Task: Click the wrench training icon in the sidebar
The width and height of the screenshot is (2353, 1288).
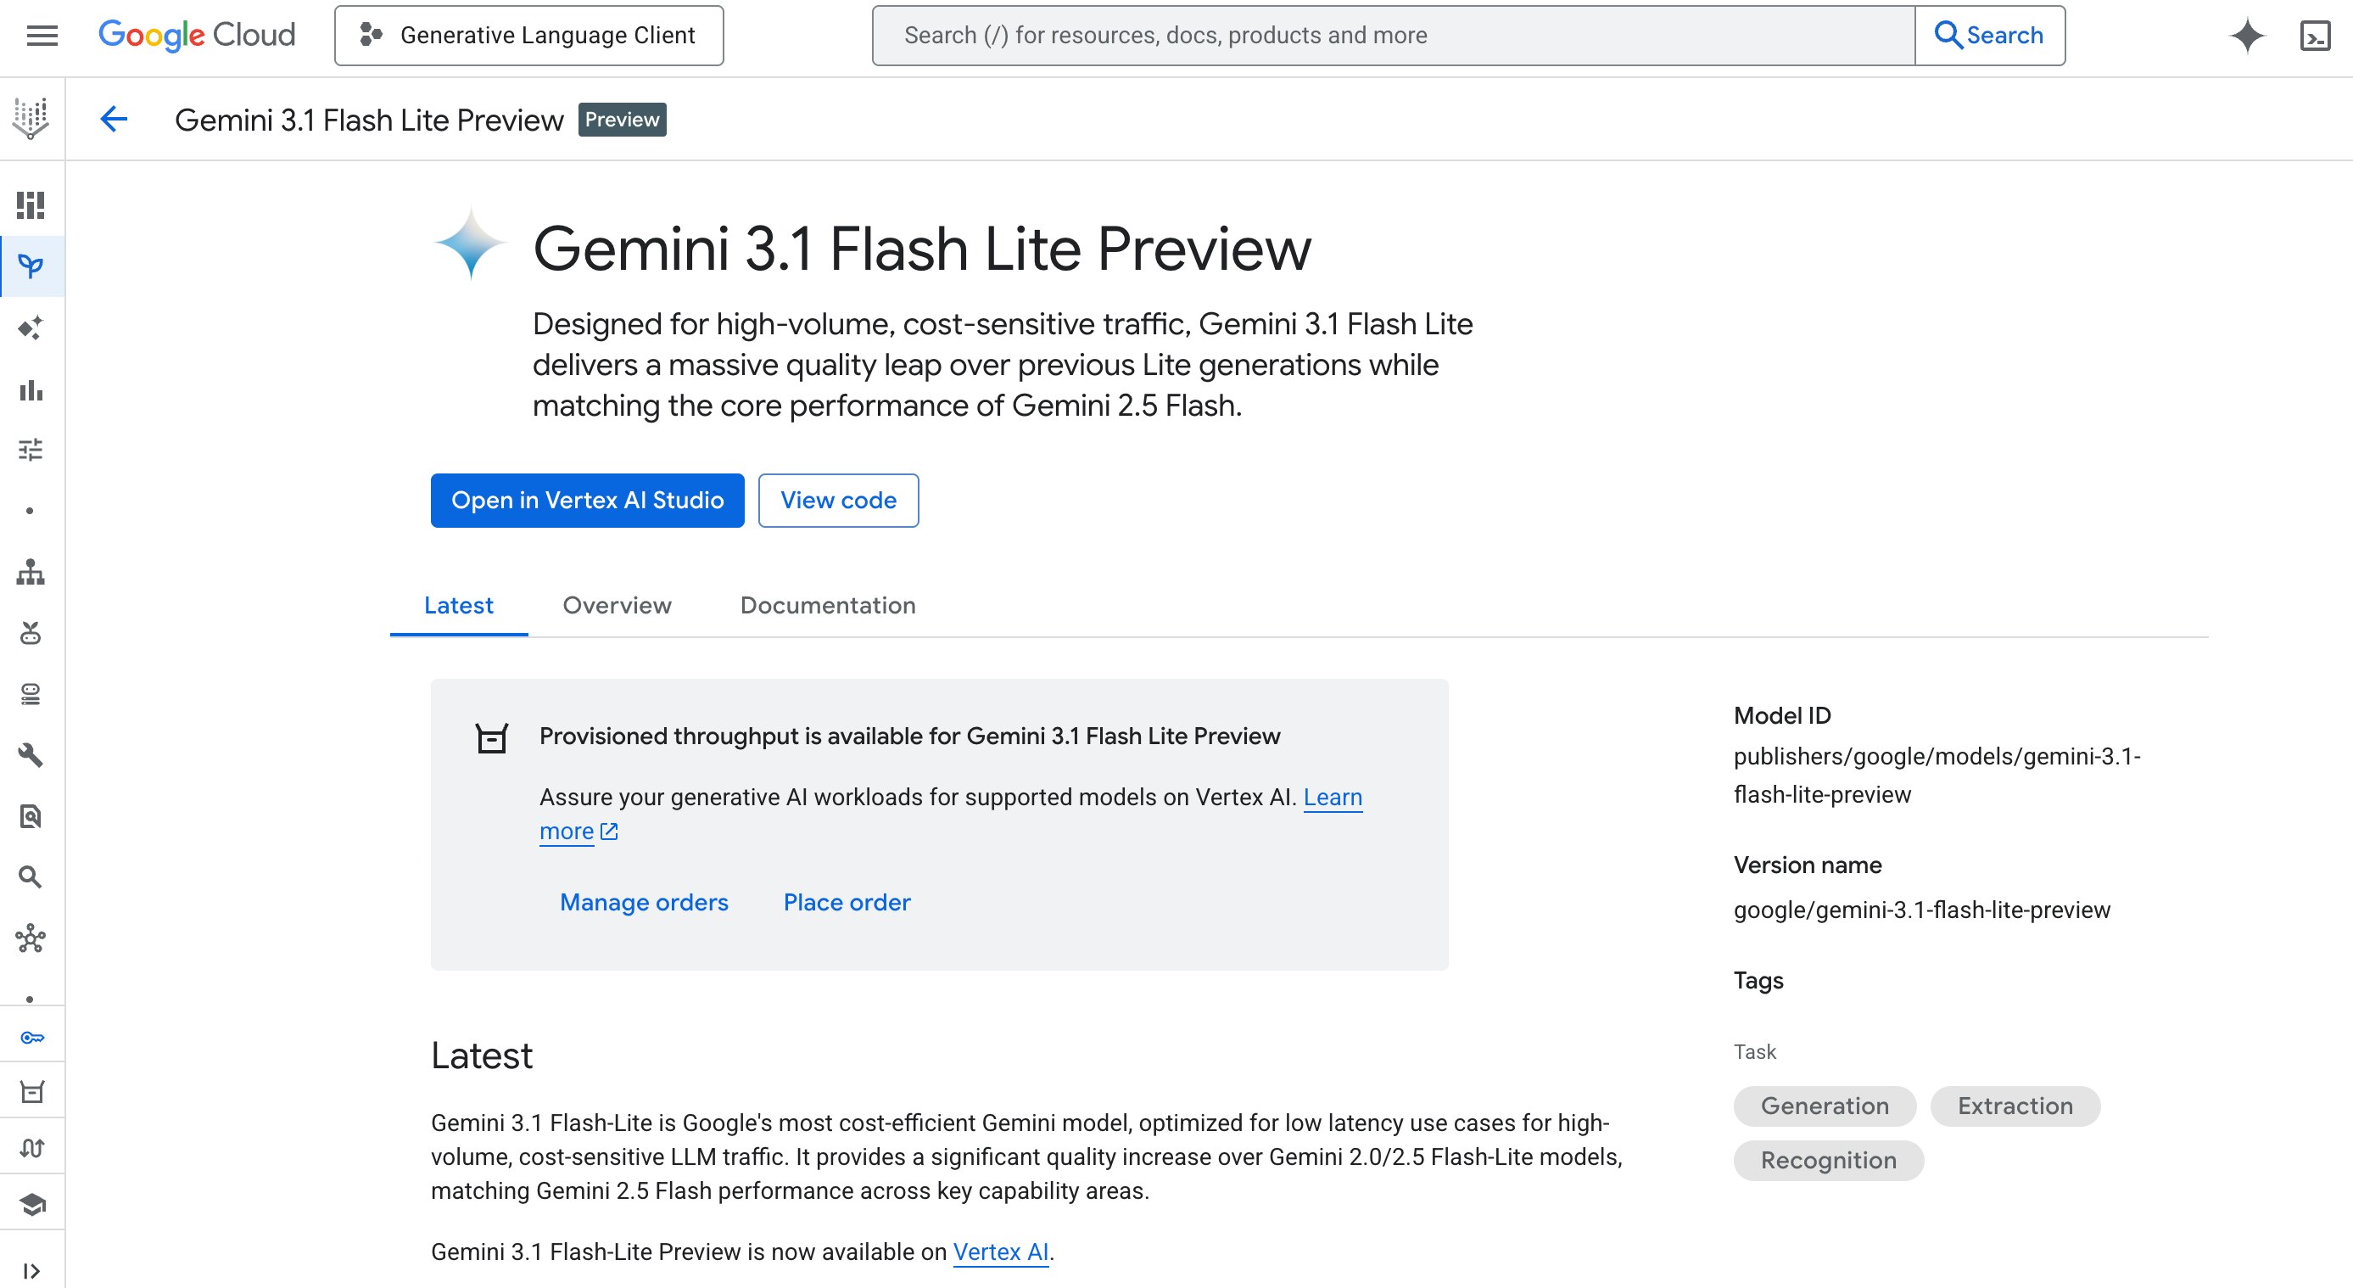Action: point(32,755)
